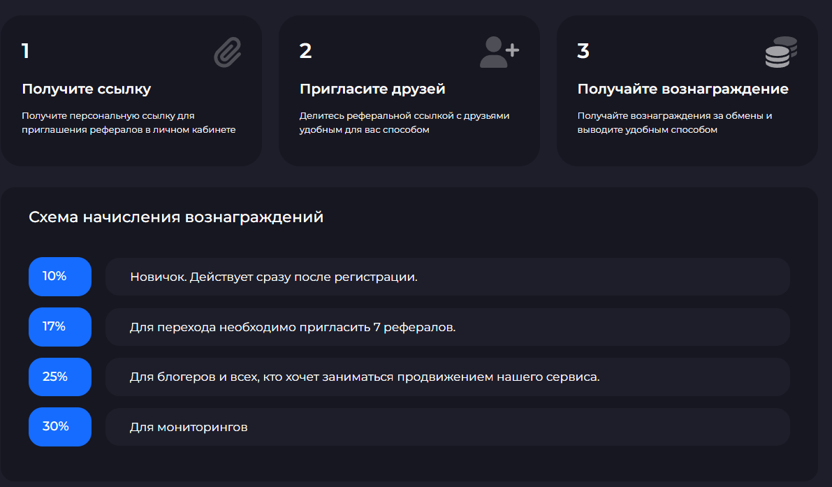Click the paperclip link icon

click(228, 52)
